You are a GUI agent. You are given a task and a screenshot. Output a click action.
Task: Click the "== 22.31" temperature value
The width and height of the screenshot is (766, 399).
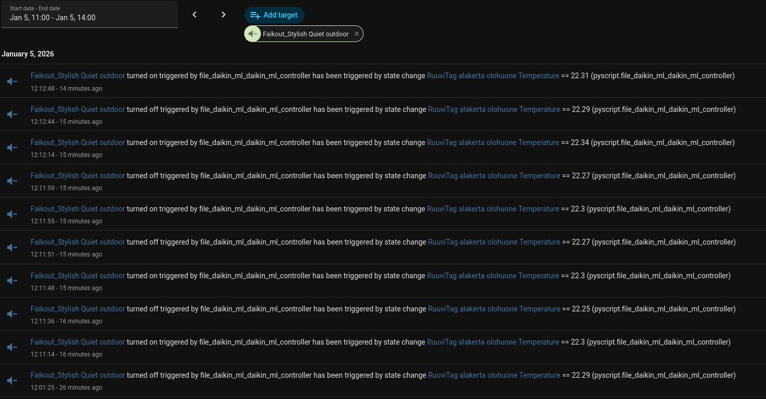tap(575, 76)
